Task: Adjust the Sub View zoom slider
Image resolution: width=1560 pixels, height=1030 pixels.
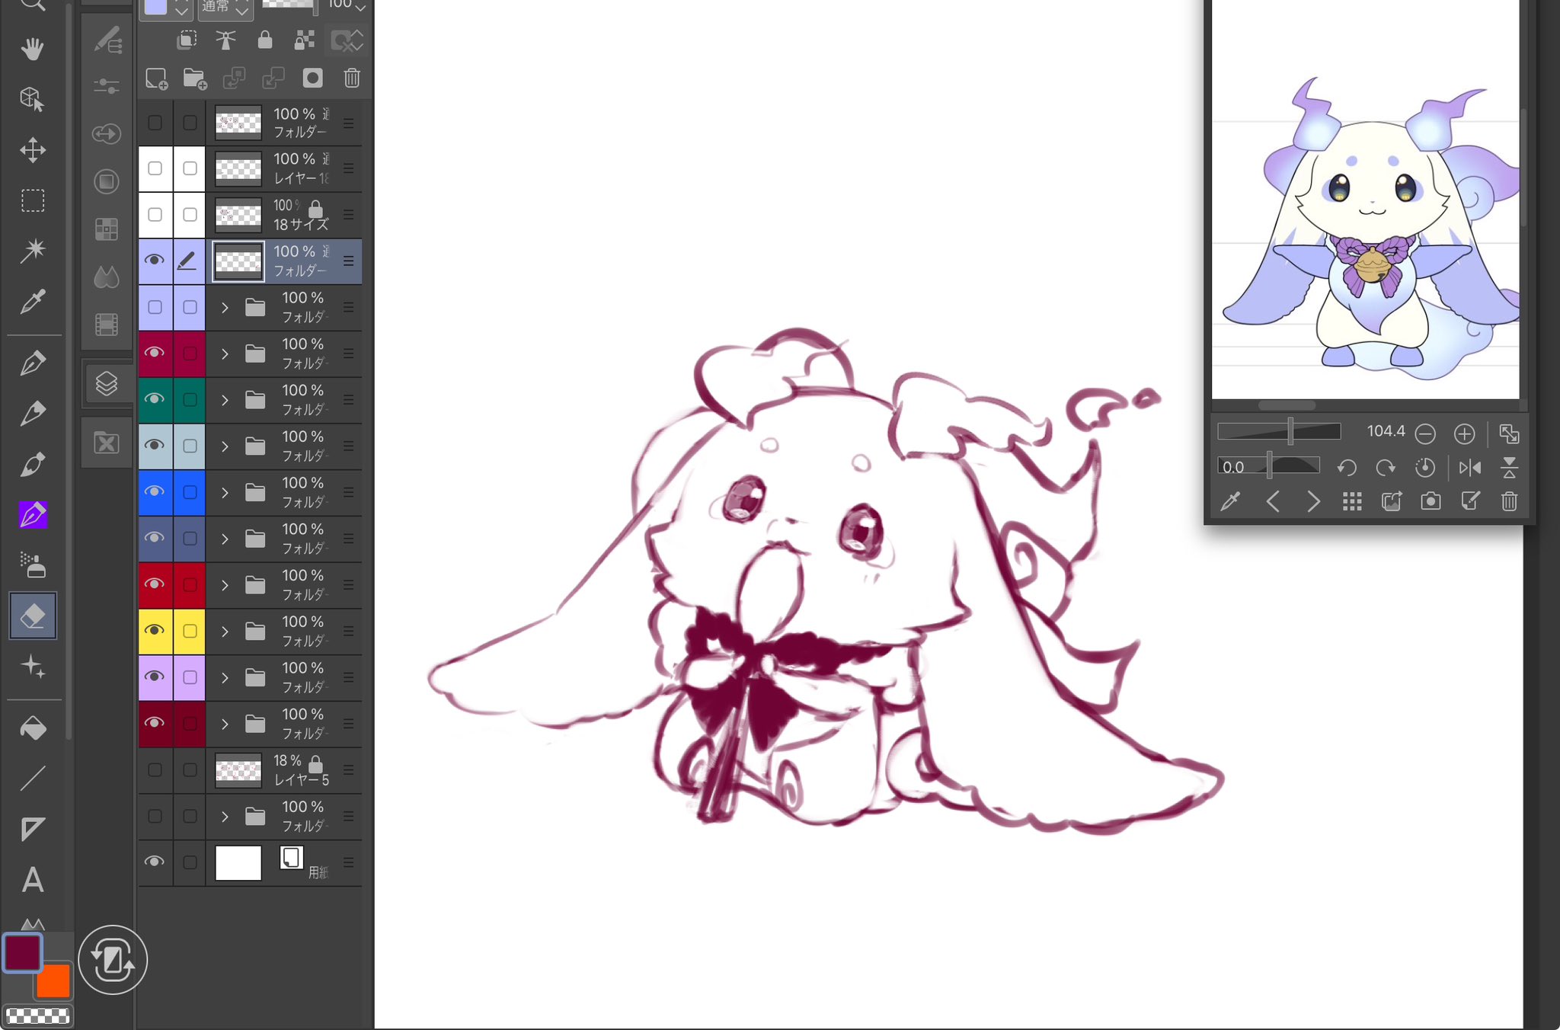Action: coord(1279,431)
